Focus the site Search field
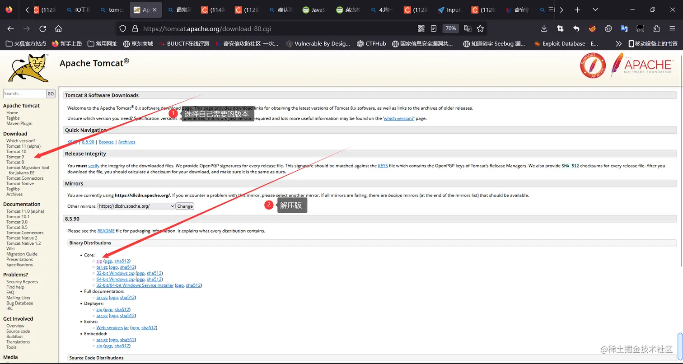Viewport: 683px width, 364px height. 24,93
